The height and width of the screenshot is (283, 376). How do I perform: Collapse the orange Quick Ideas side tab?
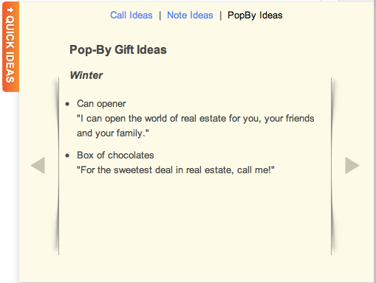point(10,46)
